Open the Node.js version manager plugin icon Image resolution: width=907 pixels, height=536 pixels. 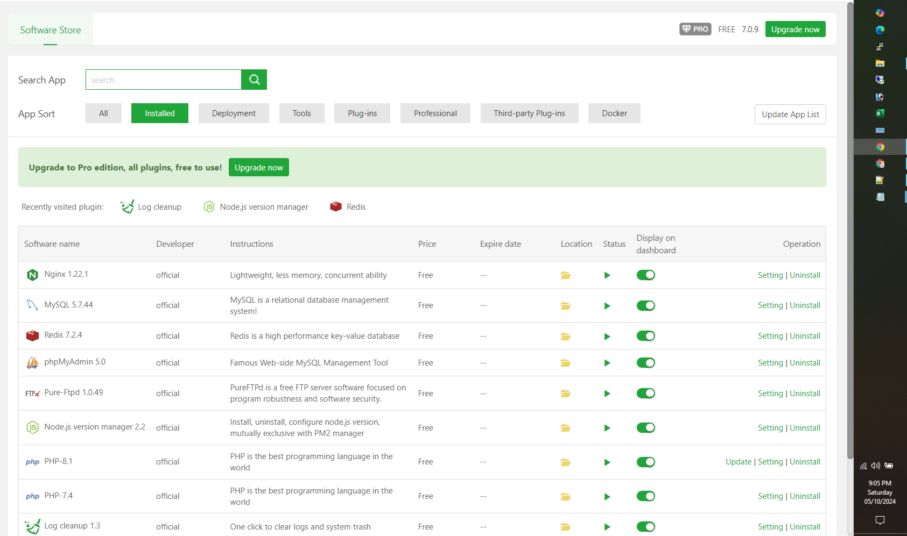(x=209, y=206)
